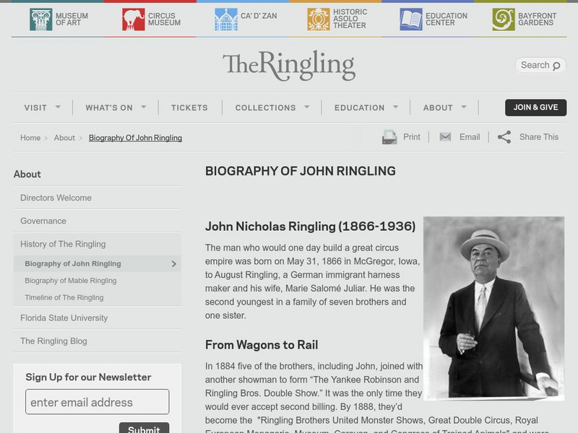The image size is (578, 433).
Task: Open the Visit menu
Action: click(x=35, y=108)
